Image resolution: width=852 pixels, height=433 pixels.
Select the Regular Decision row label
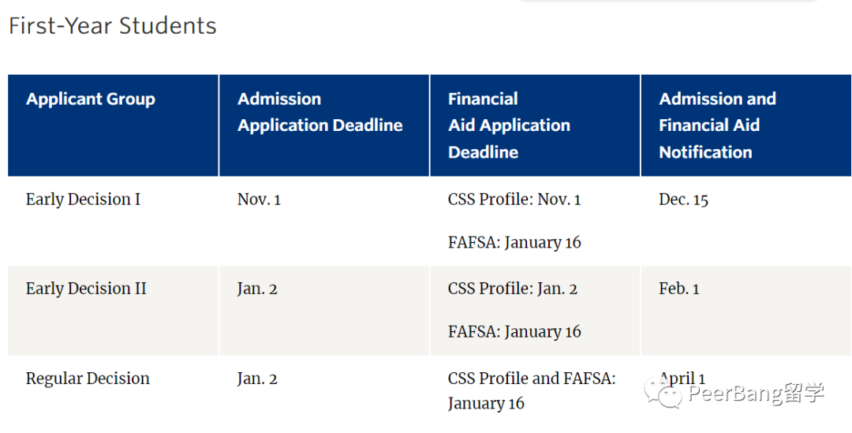[88, 378]
